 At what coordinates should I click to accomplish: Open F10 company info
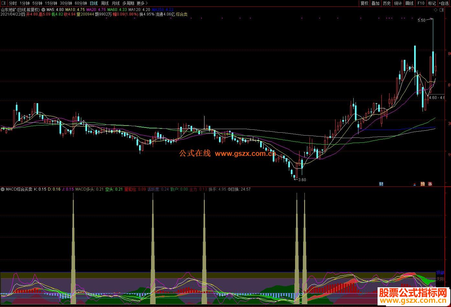coord(421,3)
